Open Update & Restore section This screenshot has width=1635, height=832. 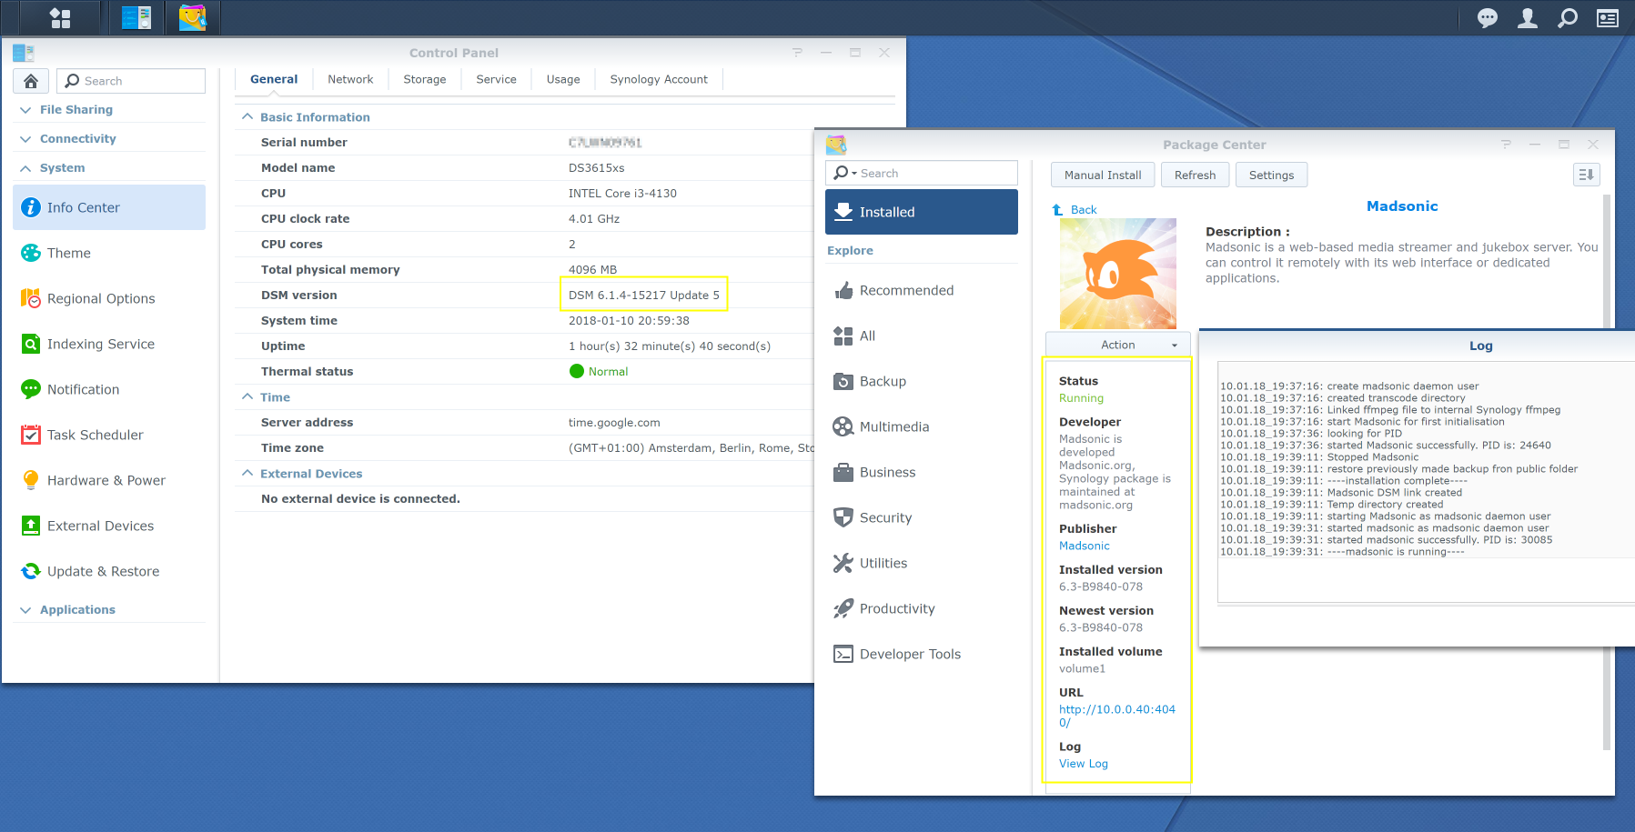[103, 571]
